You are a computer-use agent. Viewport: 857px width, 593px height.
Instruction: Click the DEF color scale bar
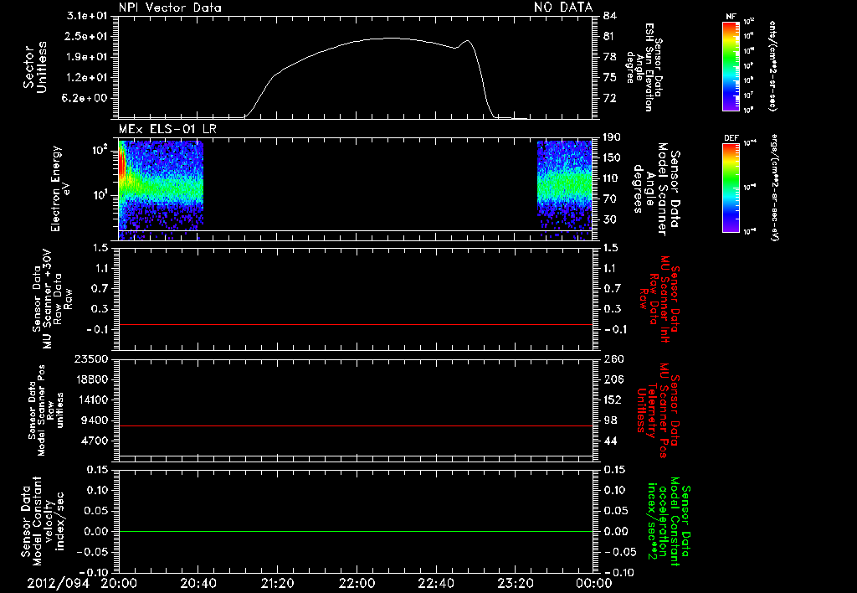coord(731,188)
